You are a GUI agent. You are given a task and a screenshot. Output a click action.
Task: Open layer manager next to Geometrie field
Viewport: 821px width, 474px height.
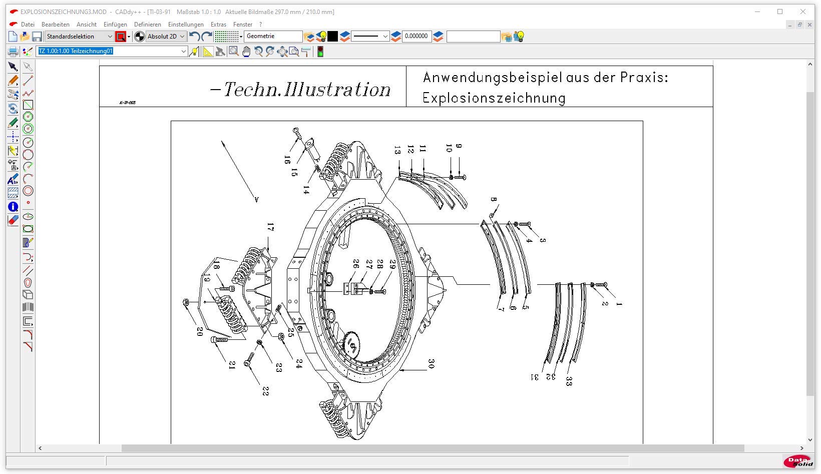309,37
